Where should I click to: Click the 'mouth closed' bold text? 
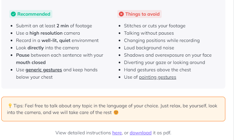[x=31, y=62]
